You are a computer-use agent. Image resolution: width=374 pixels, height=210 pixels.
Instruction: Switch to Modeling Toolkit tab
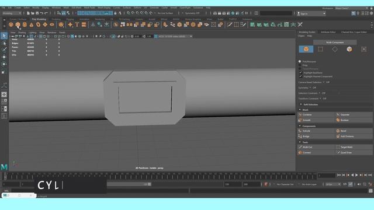point(307,32)
